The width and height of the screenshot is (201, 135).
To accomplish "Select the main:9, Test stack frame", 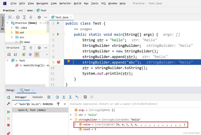I will pos(32,110).
